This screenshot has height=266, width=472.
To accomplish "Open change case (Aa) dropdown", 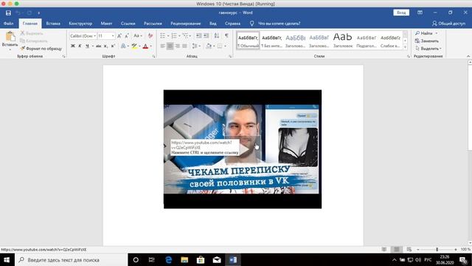I will pyautogui.click(x=138, y=36).
